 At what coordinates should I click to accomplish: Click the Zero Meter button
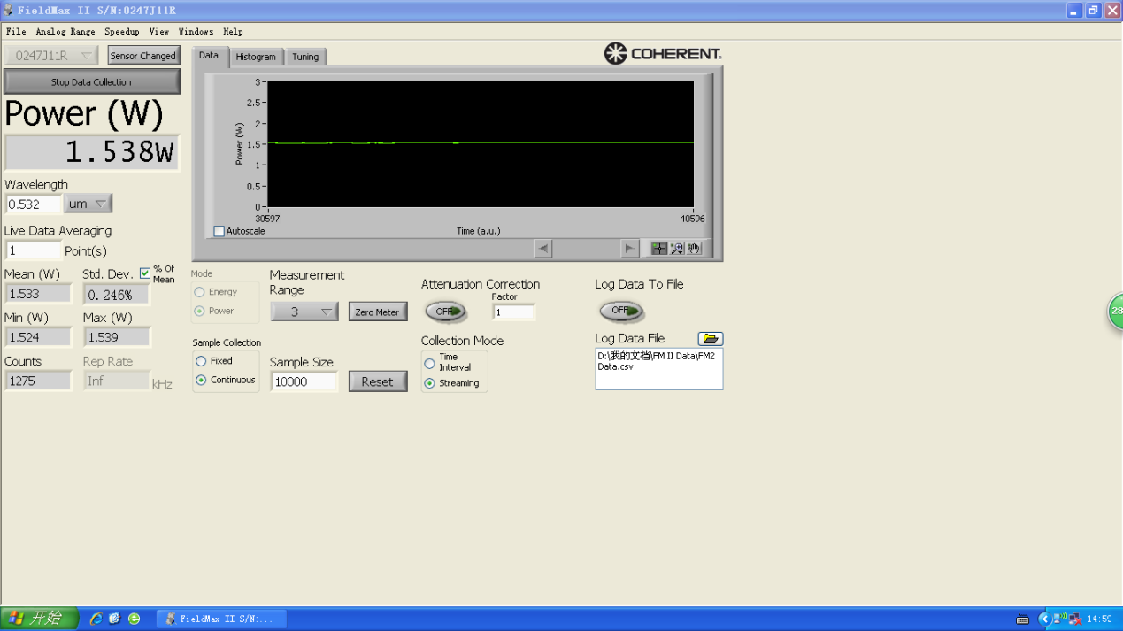tap(378, 312)
